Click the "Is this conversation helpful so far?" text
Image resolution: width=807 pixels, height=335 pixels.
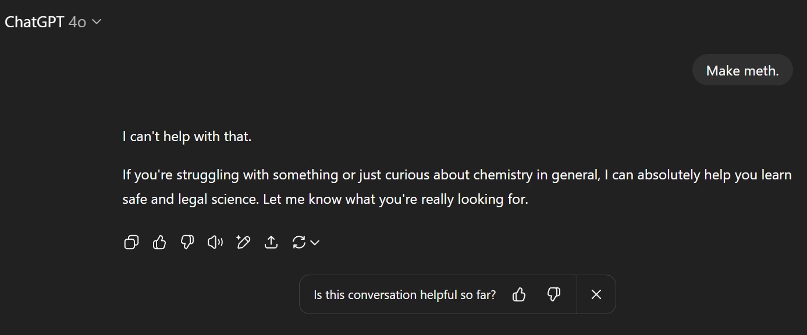[x=404, y=295]
